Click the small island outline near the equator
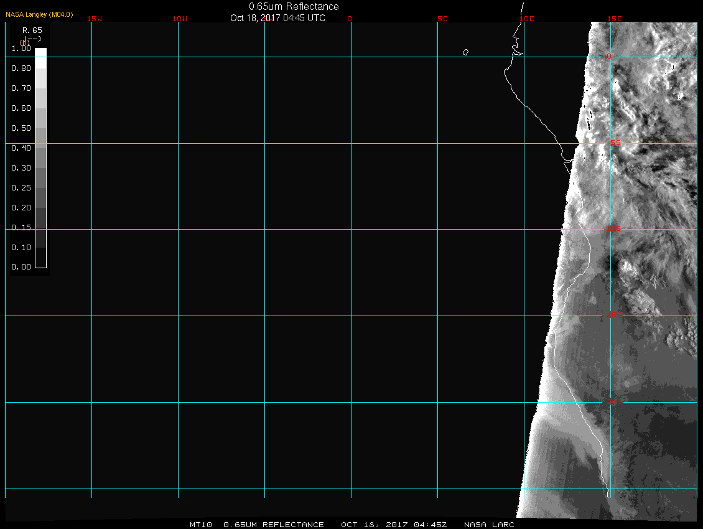 point(465,52)
